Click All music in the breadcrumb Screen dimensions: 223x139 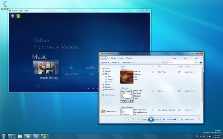tap(129, 58)
